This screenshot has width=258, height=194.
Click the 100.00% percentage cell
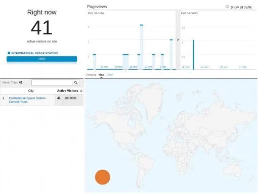point(70,98)
